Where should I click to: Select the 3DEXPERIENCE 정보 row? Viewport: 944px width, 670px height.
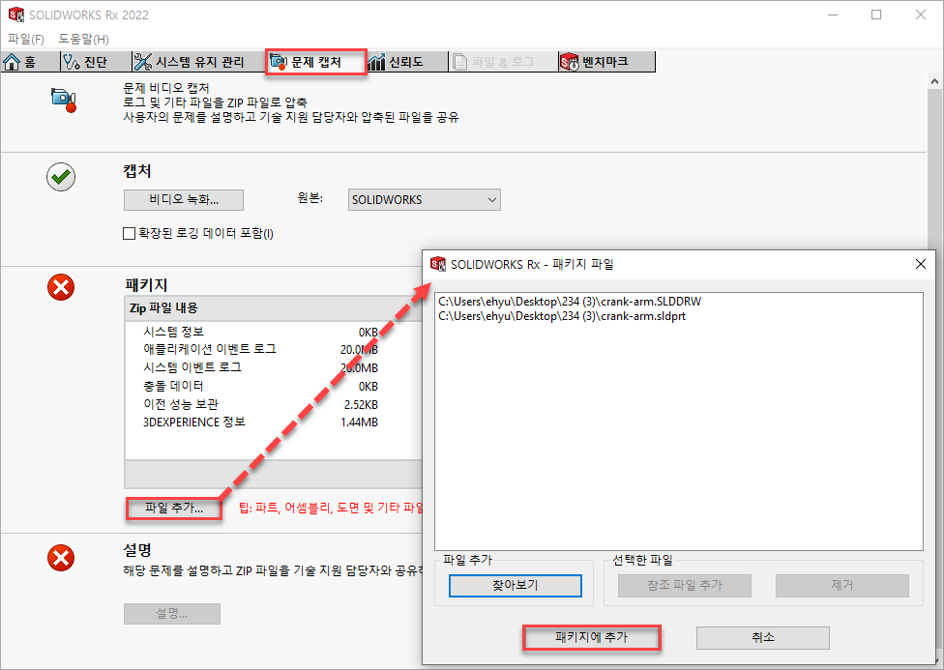tap(261, 422)
